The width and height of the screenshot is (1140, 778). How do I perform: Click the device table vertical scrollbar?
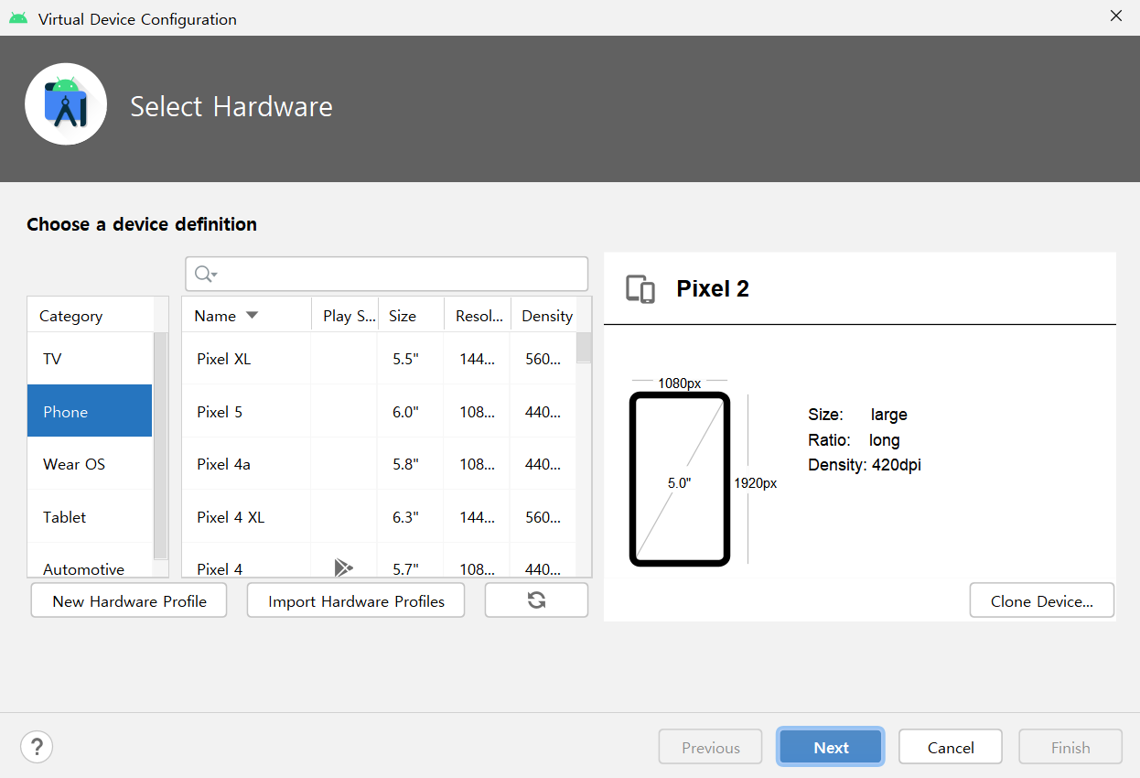pyautogui.click(x=584, y=348)
